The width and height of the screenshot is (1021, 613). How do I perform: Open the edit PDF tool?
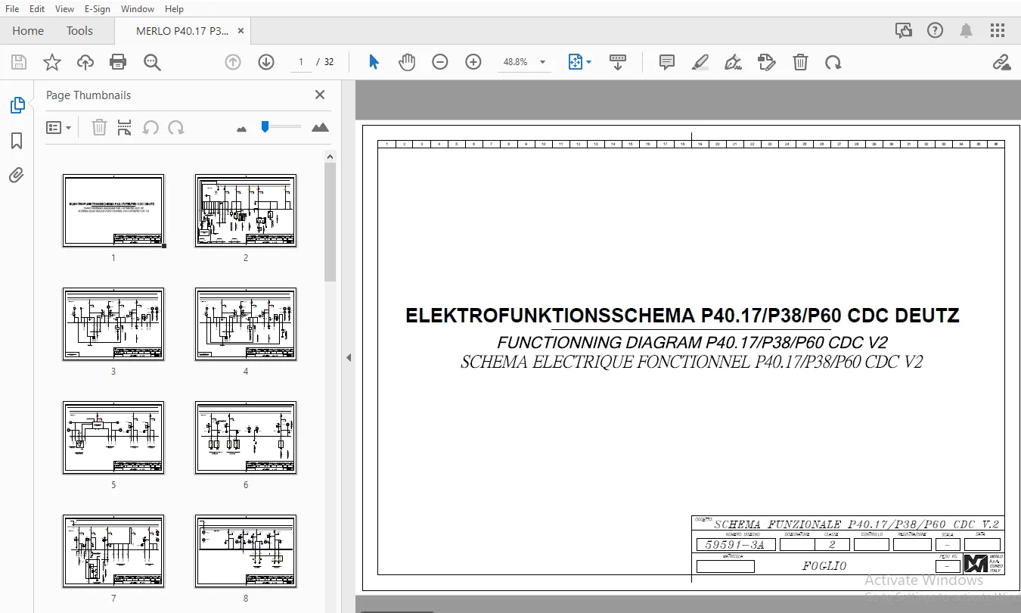coord(767,62)
